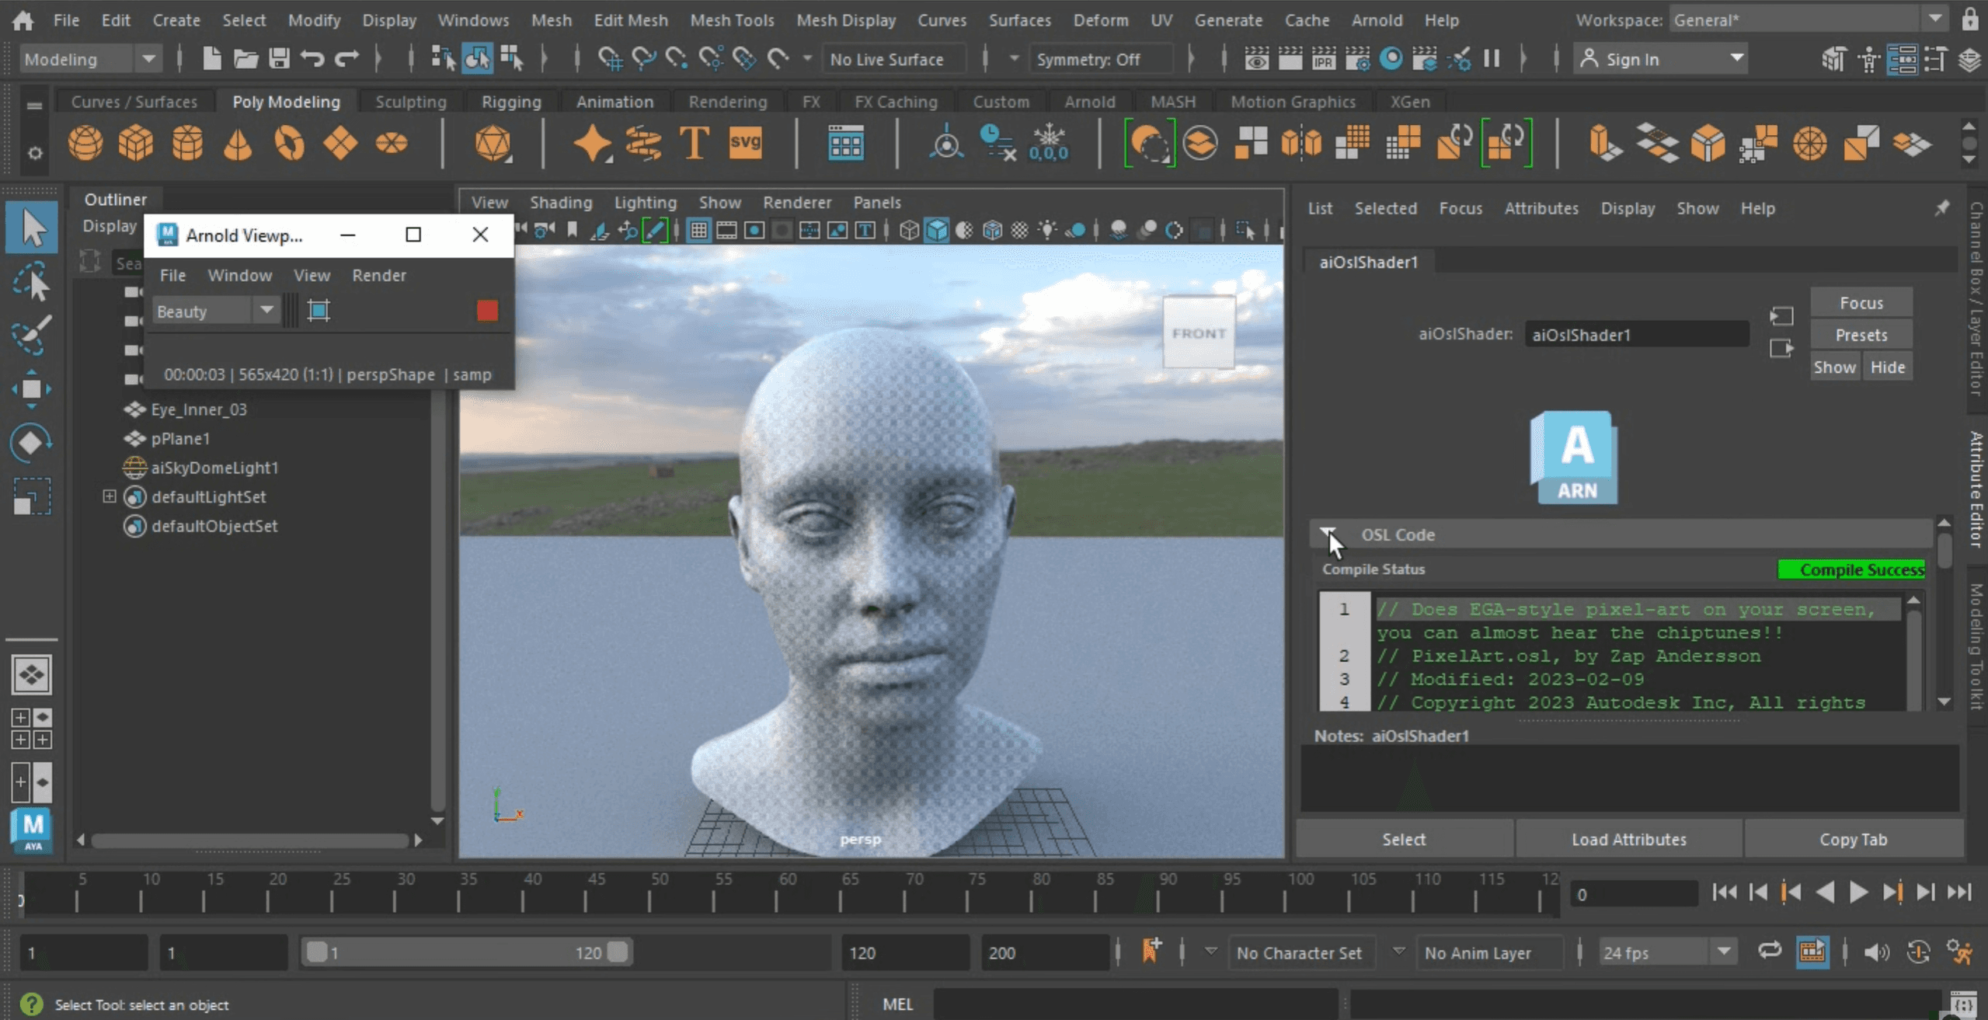
Task: Stop render with red square button
Action: [487, 311]
